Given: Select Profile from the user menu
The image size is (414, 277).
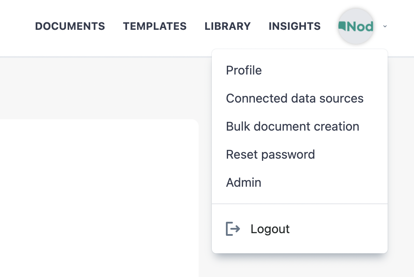Looking at the screenshot, I should pyautogui.click(x=300, y=70).
